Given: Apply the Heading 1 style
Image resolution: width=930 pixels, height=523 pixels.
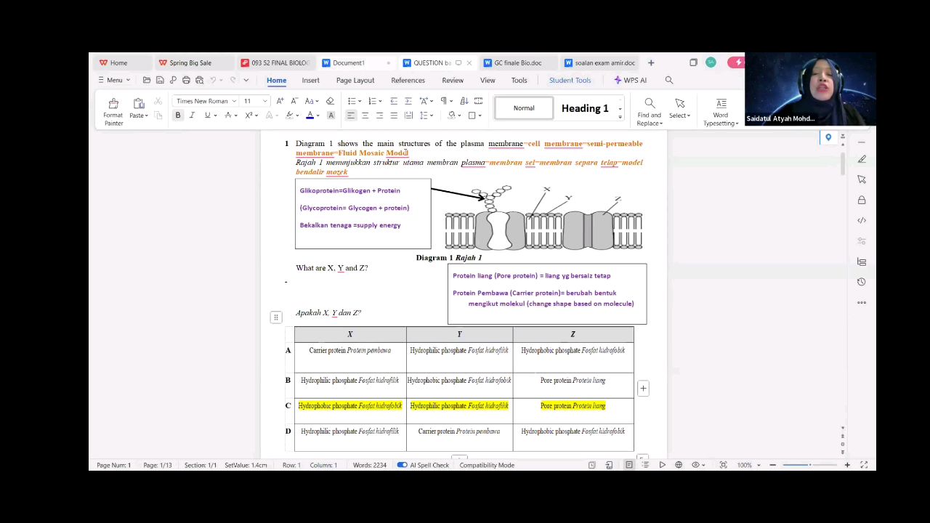Looking at the screenshot, I should (585, 108).
